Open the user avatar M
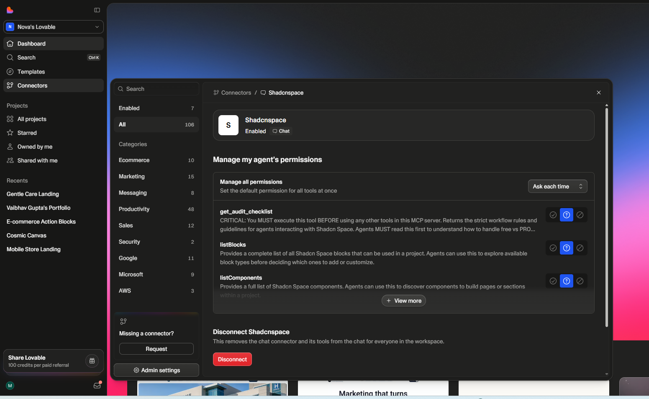 (x=10, y=386)
